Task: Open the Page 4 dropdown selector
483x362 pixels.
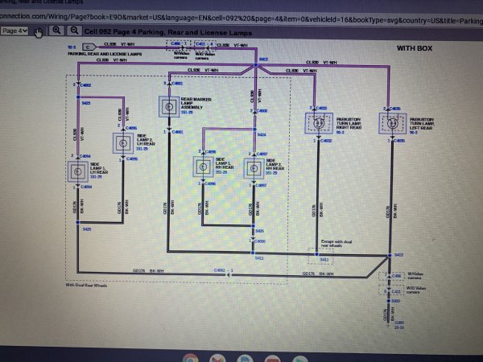Action: [x=14, y=31]
